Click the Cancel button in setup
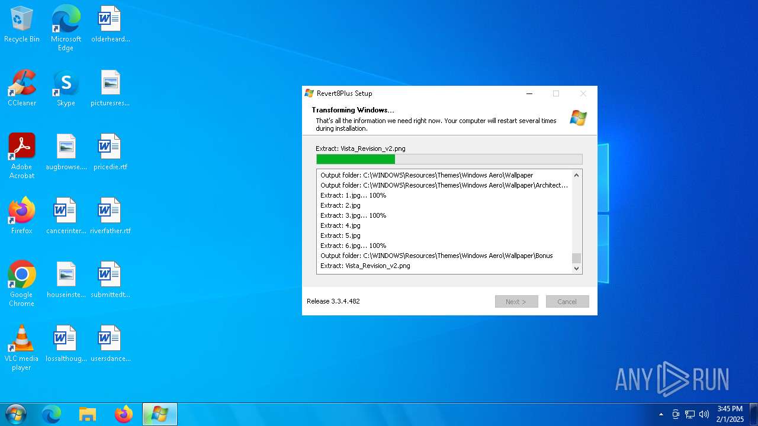Viewport: 758px width, 426px height. click(567, 302)
